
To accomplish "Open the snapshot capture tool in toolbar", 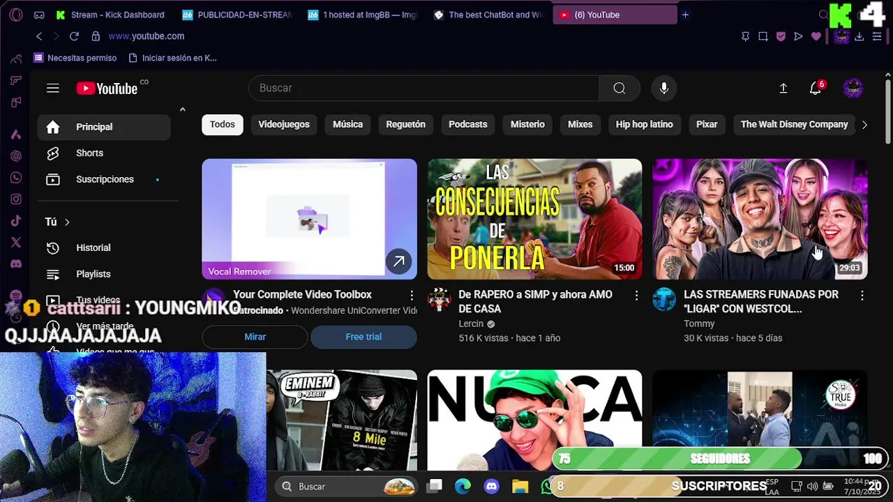I will coord(763,36).
